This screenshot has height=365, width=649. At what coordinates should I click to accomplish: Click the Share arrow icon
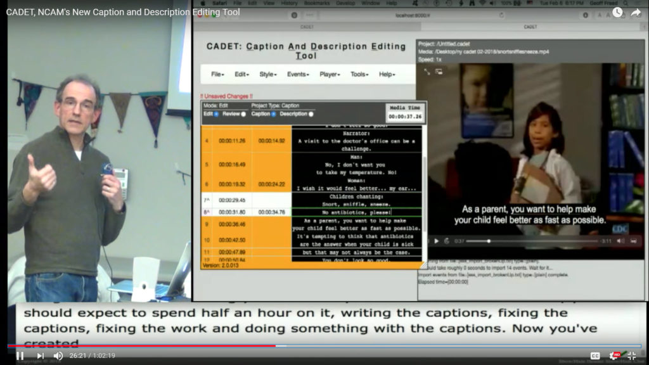point(636,13)
